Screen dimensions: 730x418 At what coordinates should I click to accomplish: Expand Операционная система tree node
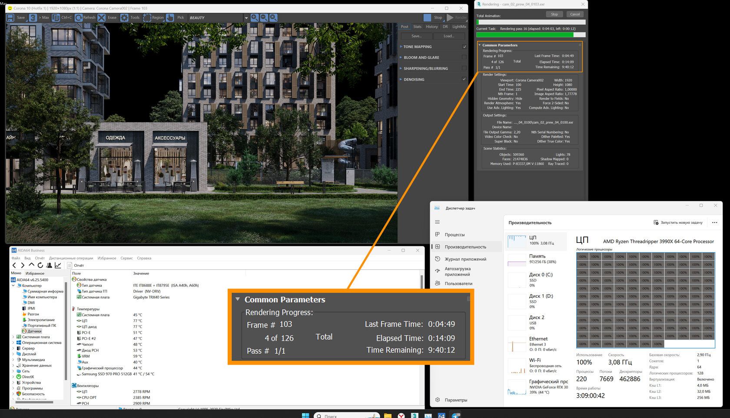click(x=13, y=342)
